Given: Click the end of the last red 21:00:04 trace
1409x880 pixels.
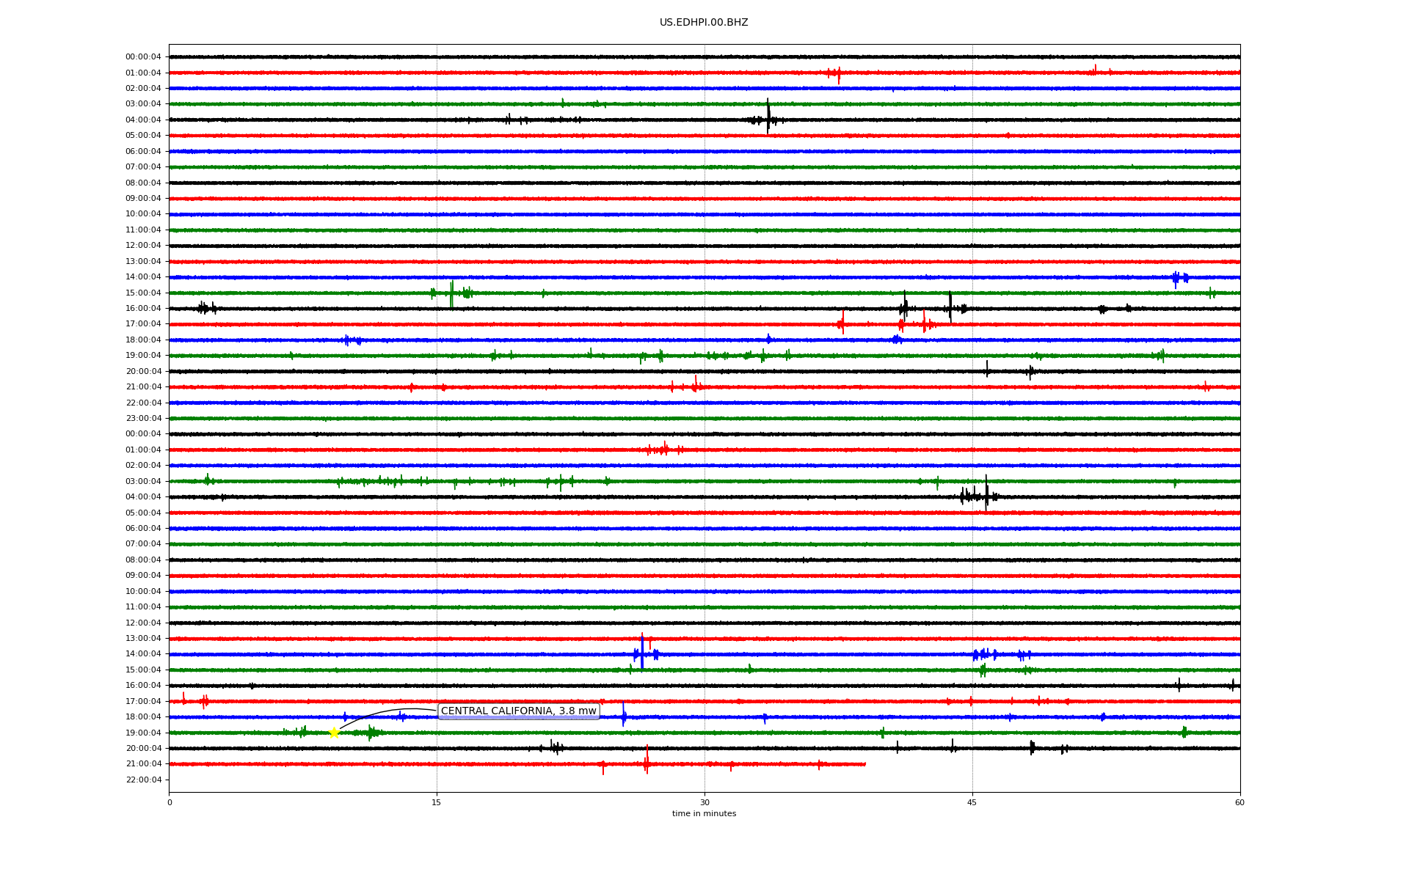Looking at the screenshot, I should coord(864,764).
